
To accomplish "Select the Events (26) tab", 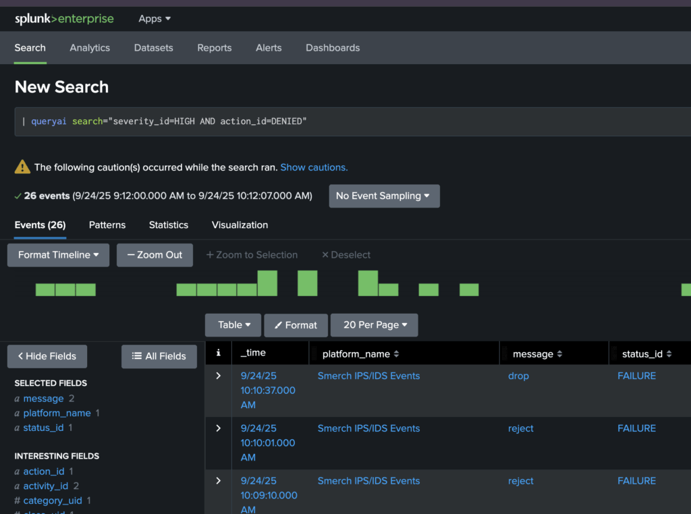I will [40, 225].
